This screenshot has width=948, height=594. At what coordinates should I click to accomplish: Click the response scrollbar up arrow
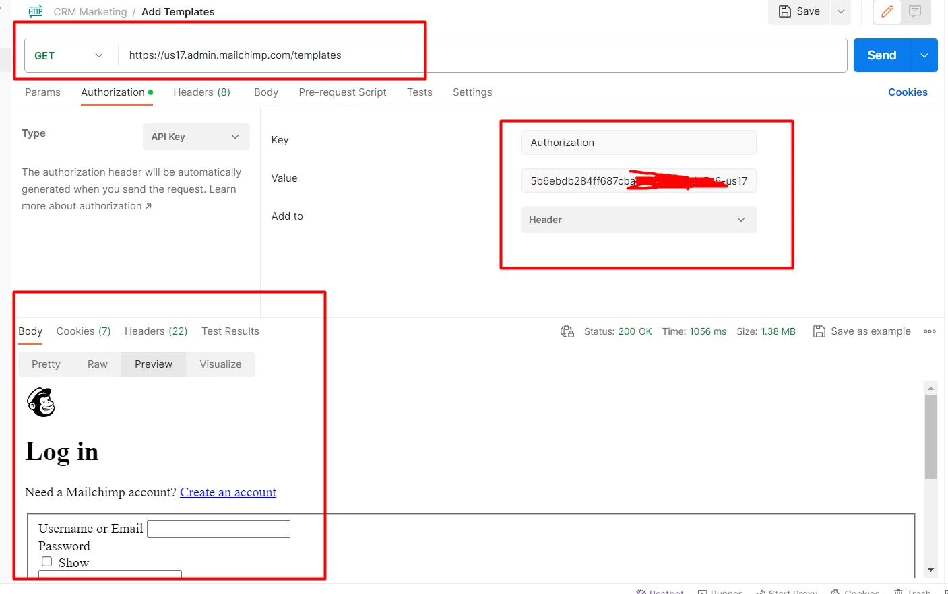930,388
